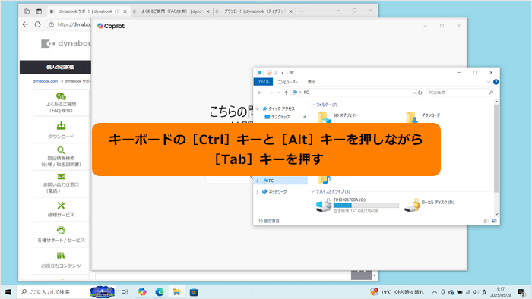This screenshot has width=532, height=299.
Task: Open 各種サポート / サービス sidebar link
Action: 61,235
